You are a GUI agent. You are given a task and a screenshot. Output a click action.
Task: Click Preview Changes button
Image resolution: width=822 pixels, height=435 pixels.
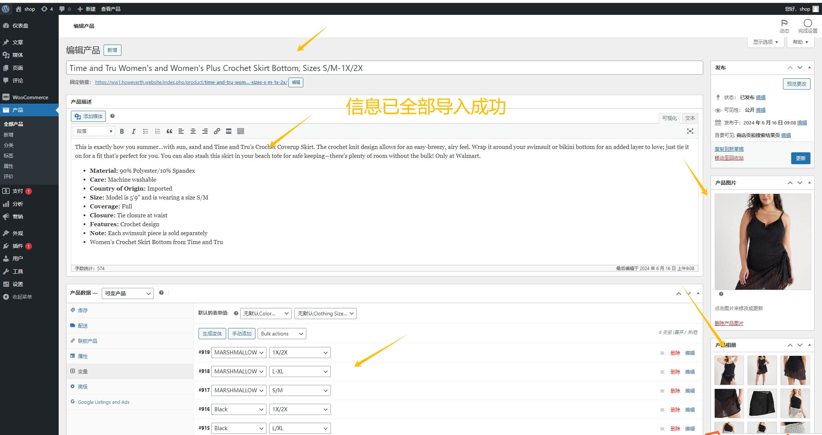(796, 84)
